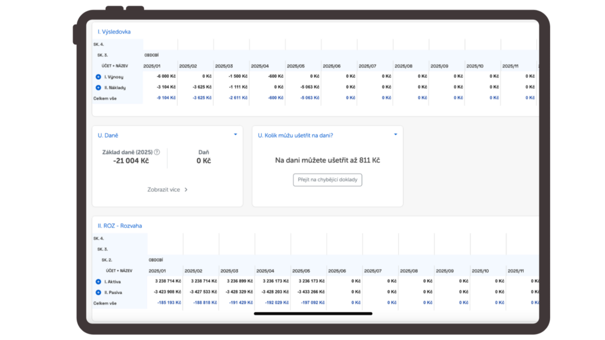
Task: Click the U. Daně card title
Action: 108,135
